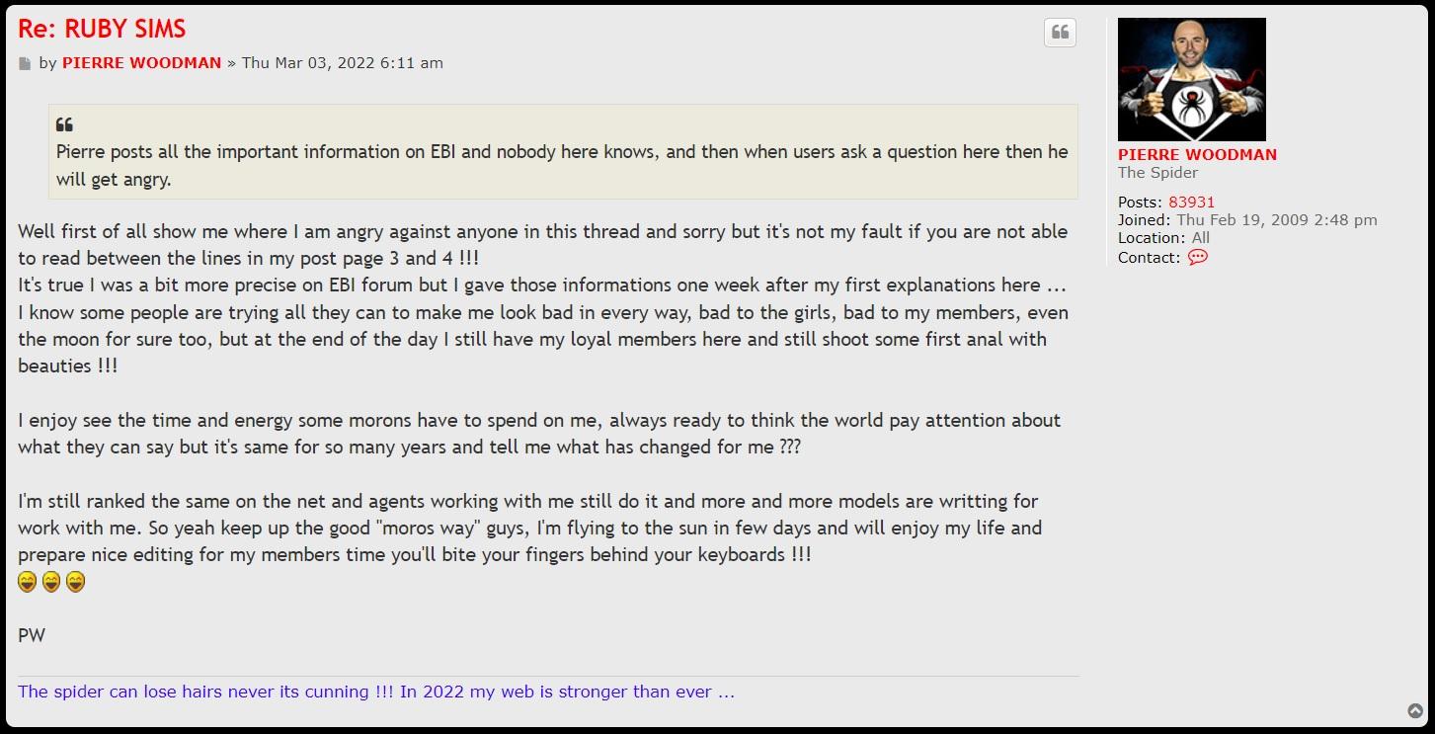Click the first grinning emoji
The height and width of the screenshot is (734, 1435).
pyautogui.click(x=28, y=583)
